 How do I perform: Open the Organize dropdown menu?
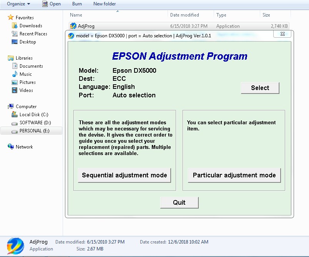click(18, 4)
